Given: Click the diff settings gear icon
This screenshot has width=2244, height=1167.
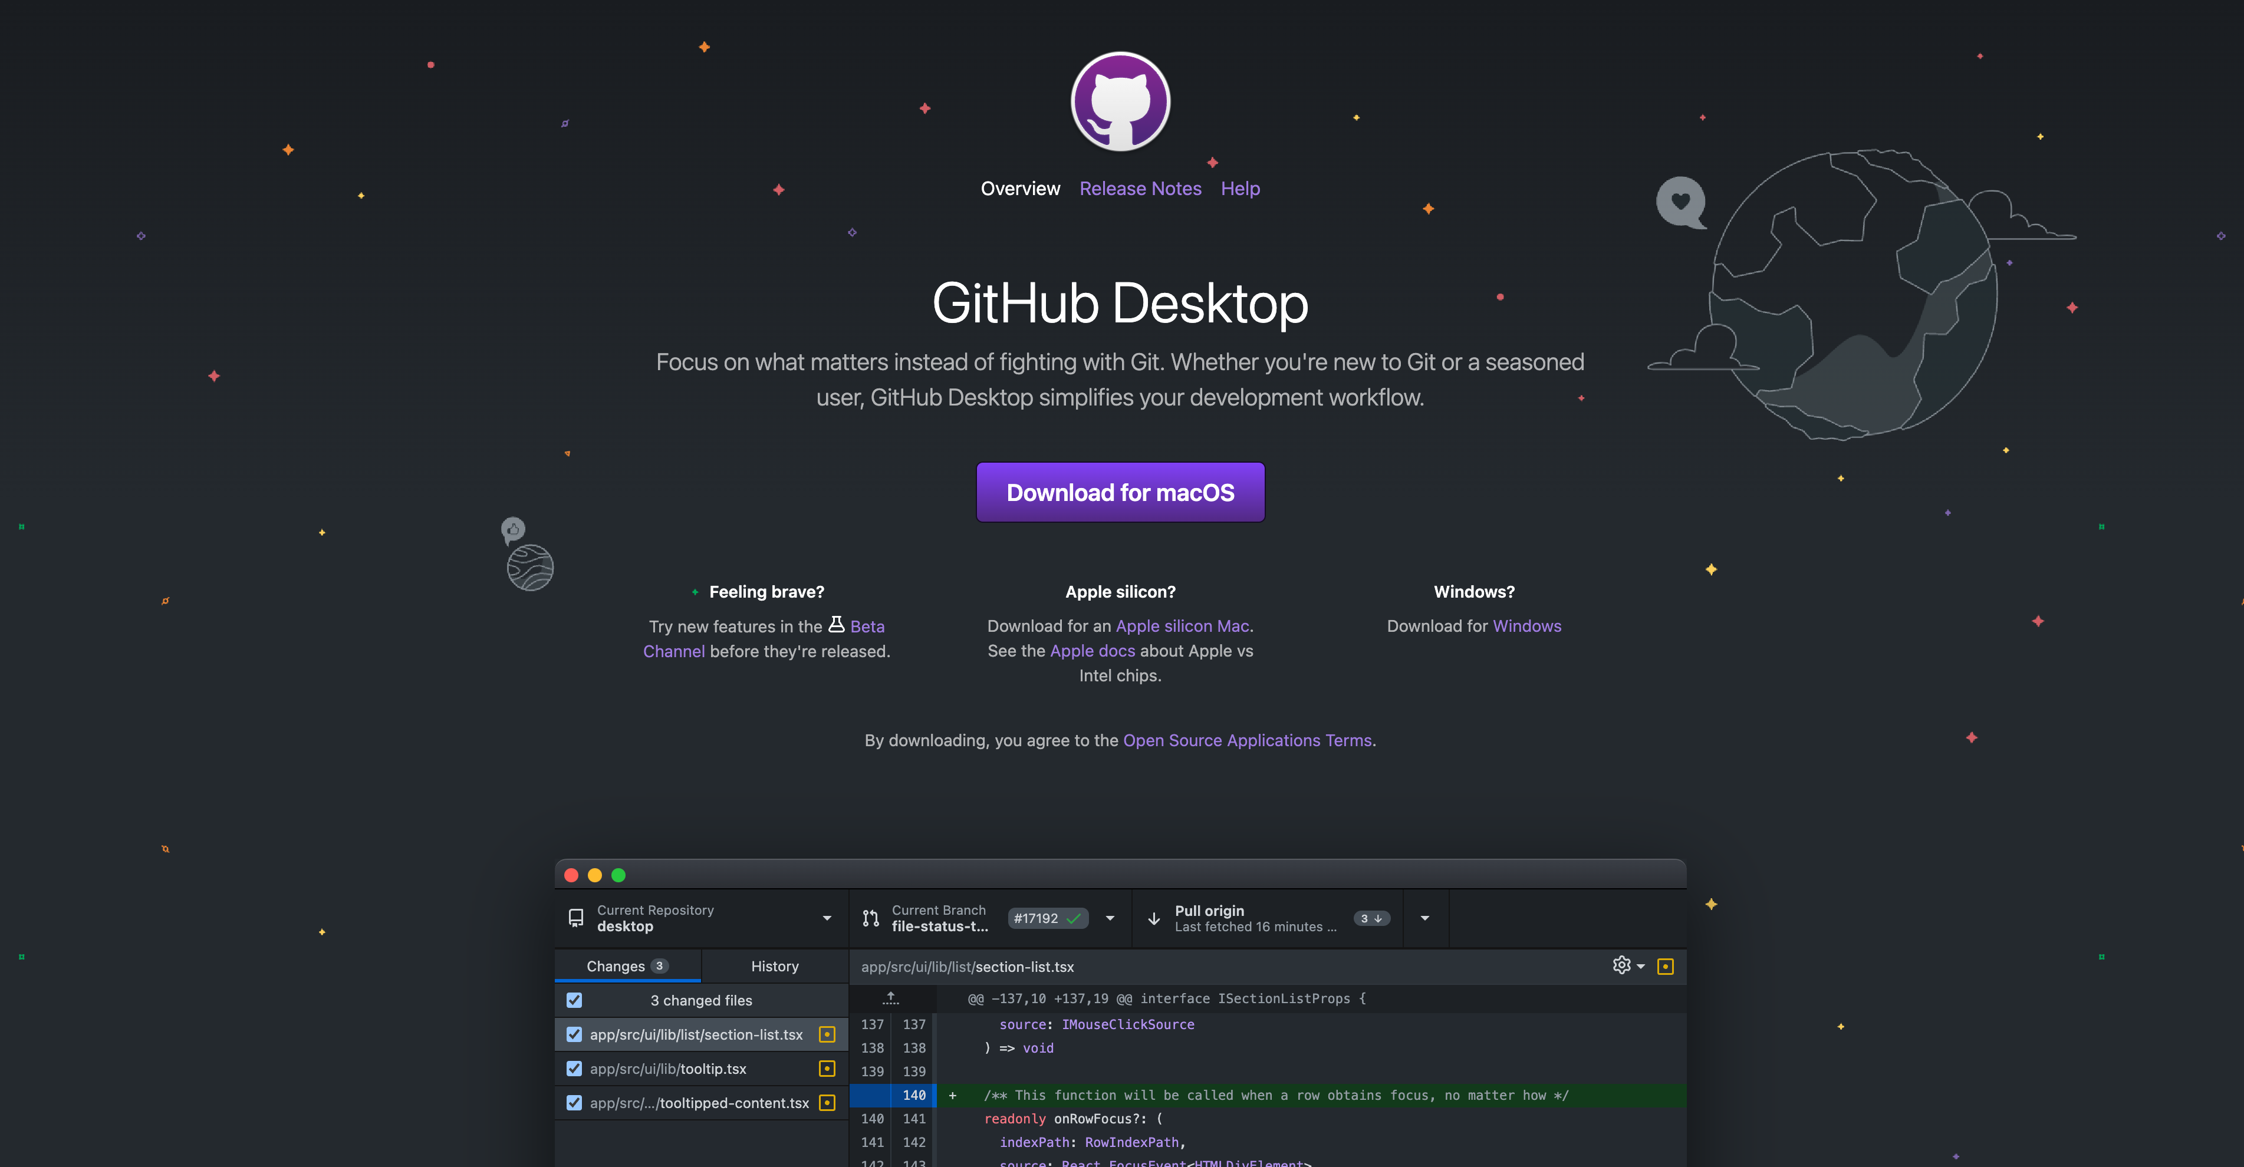Looking at the screenshot, I should pos(1621,965).
